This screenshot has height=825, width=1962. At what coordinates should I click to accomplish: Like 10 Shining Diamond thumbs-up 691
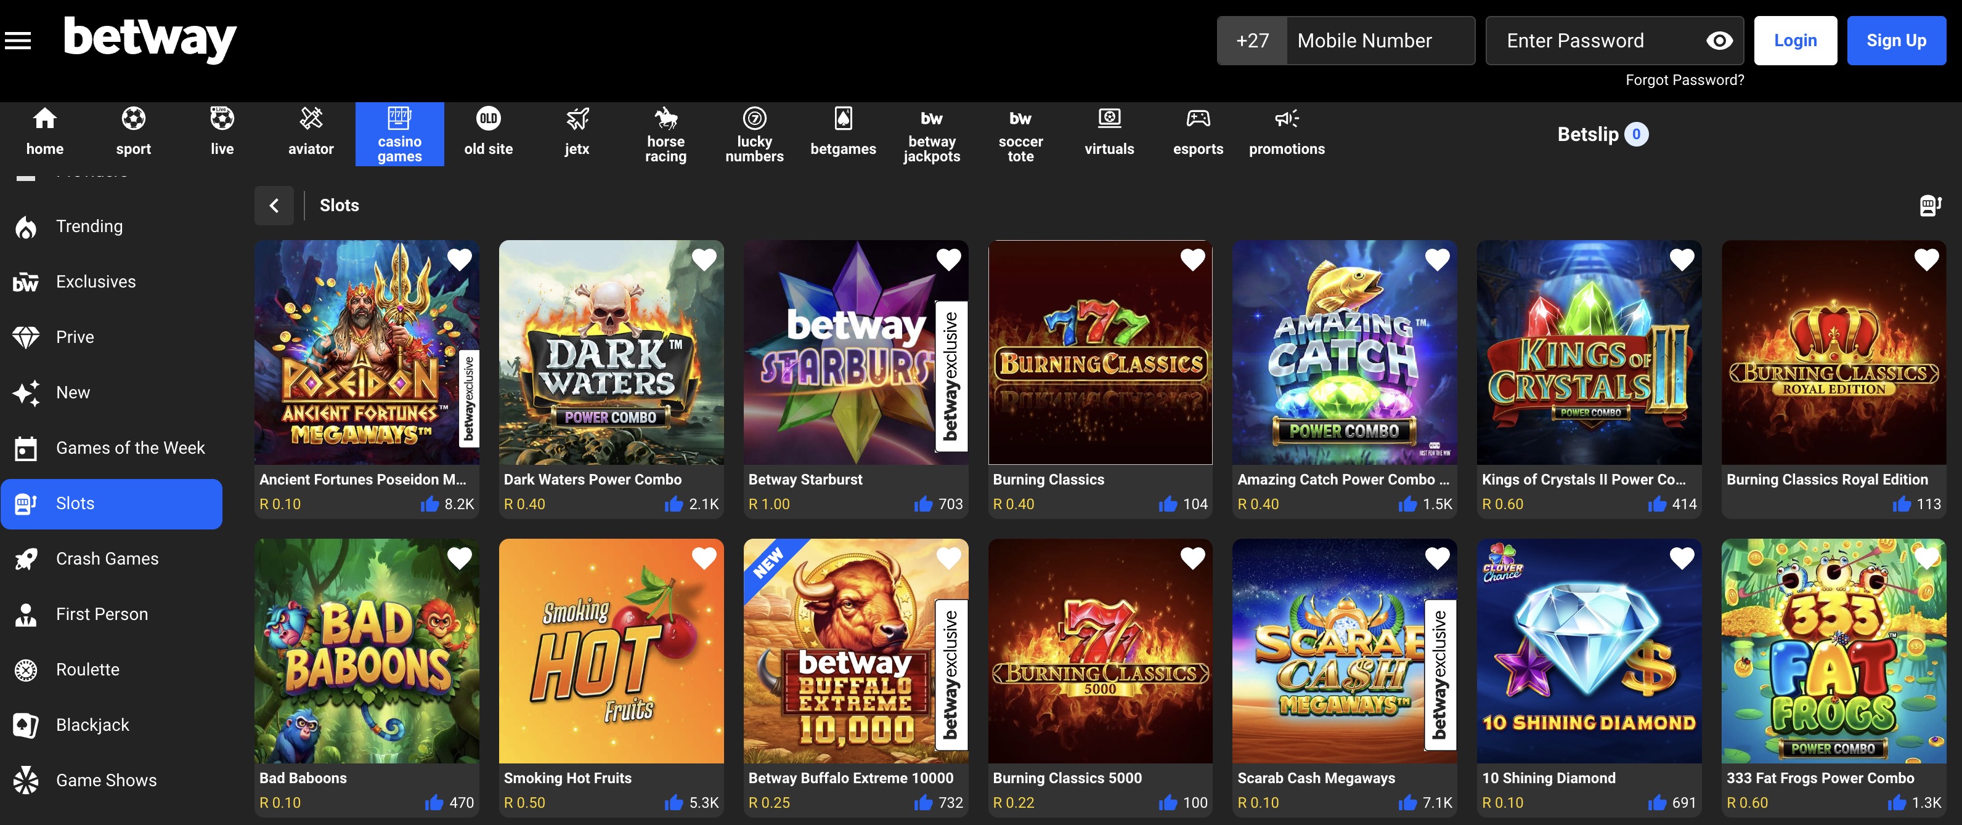(x=1658, y=802)
